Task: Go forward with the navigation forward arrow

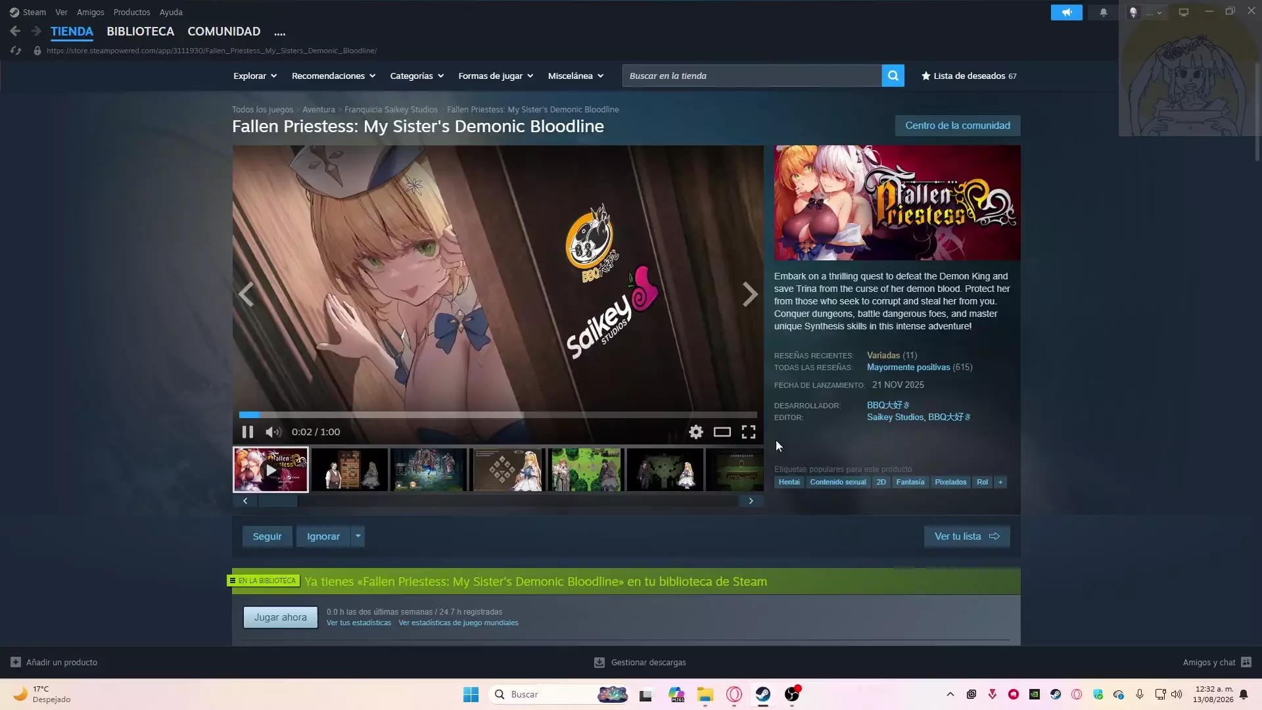Action: 36,31
